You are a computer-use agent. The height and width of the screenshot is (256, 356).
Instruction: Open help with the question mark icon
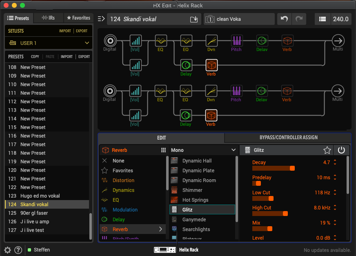point(18,250)
